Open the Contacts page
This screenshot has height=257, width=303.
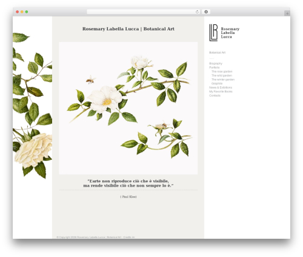[x=215, y=95]
